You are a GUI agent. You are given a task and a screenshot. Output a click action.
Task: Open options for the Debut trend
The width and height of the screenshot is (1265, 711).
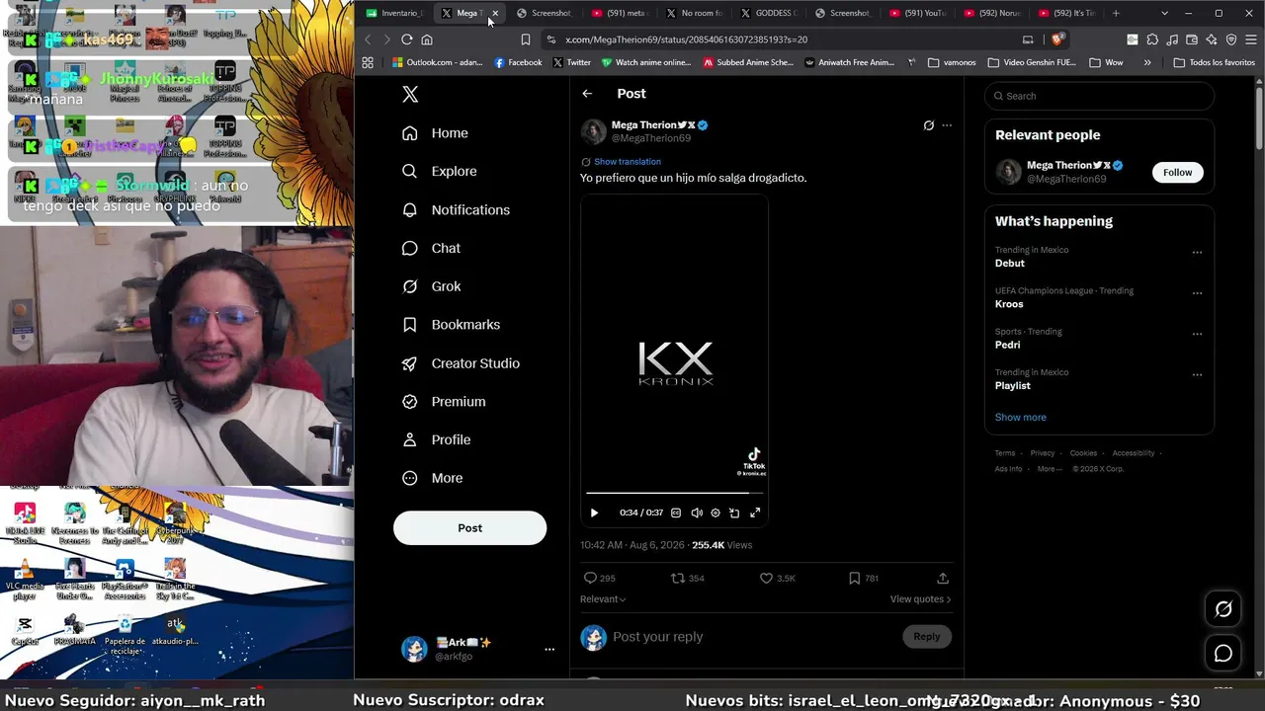point(1197,252)
